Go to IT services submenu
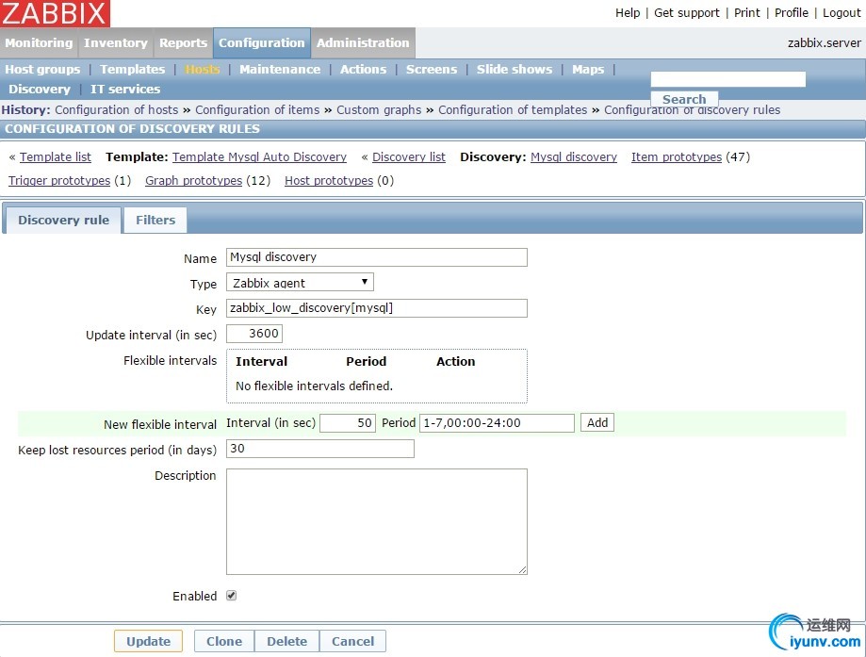The width and height of the screenshot is (866, 657). (x=125, y=89)
